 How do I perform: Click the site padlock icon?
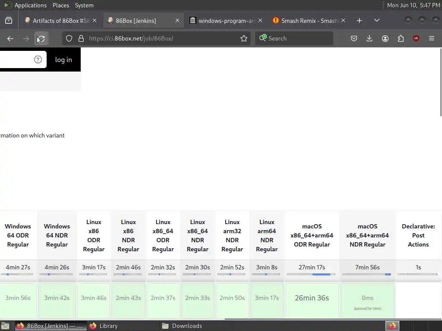pos(81,38)
